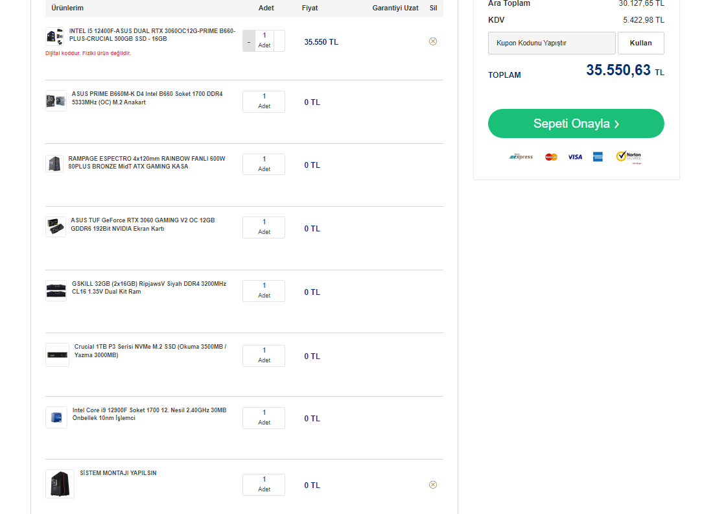Screen dimensions: 702x514
Task: Open ASUS PRIME B660M-K D4 Anakart link
Action: click(147, 98)
